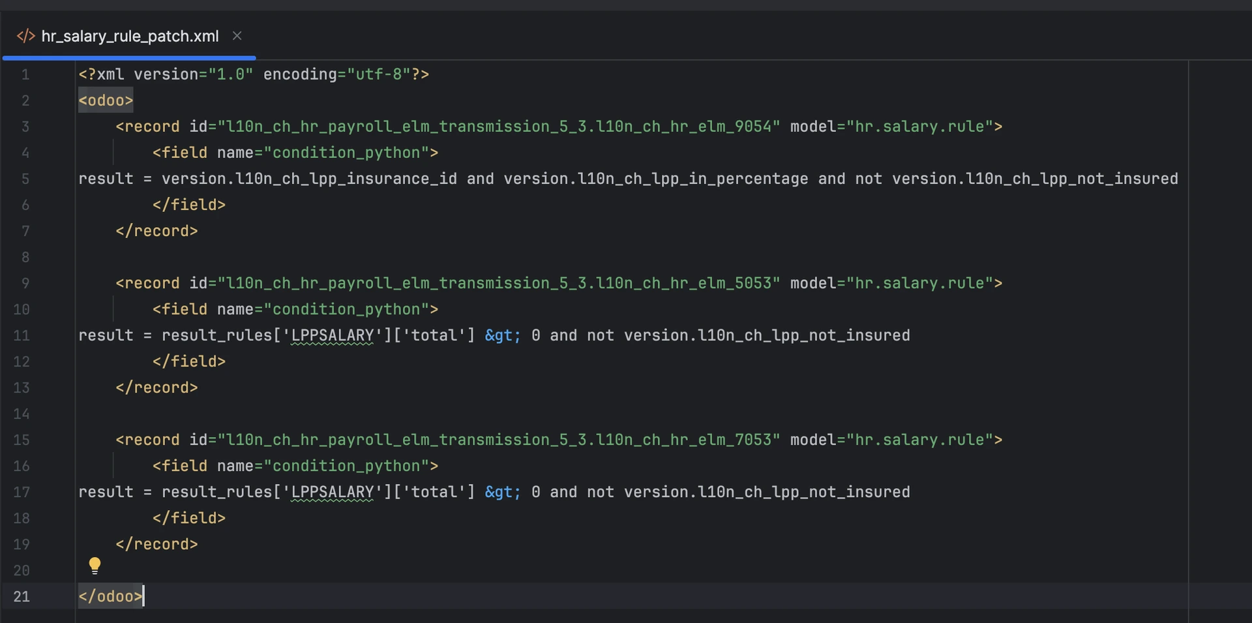Image resolution: width=1252 pixels, height=623 pixels.
Task: Click the &gt; entity on line 11
Action: 503,335
